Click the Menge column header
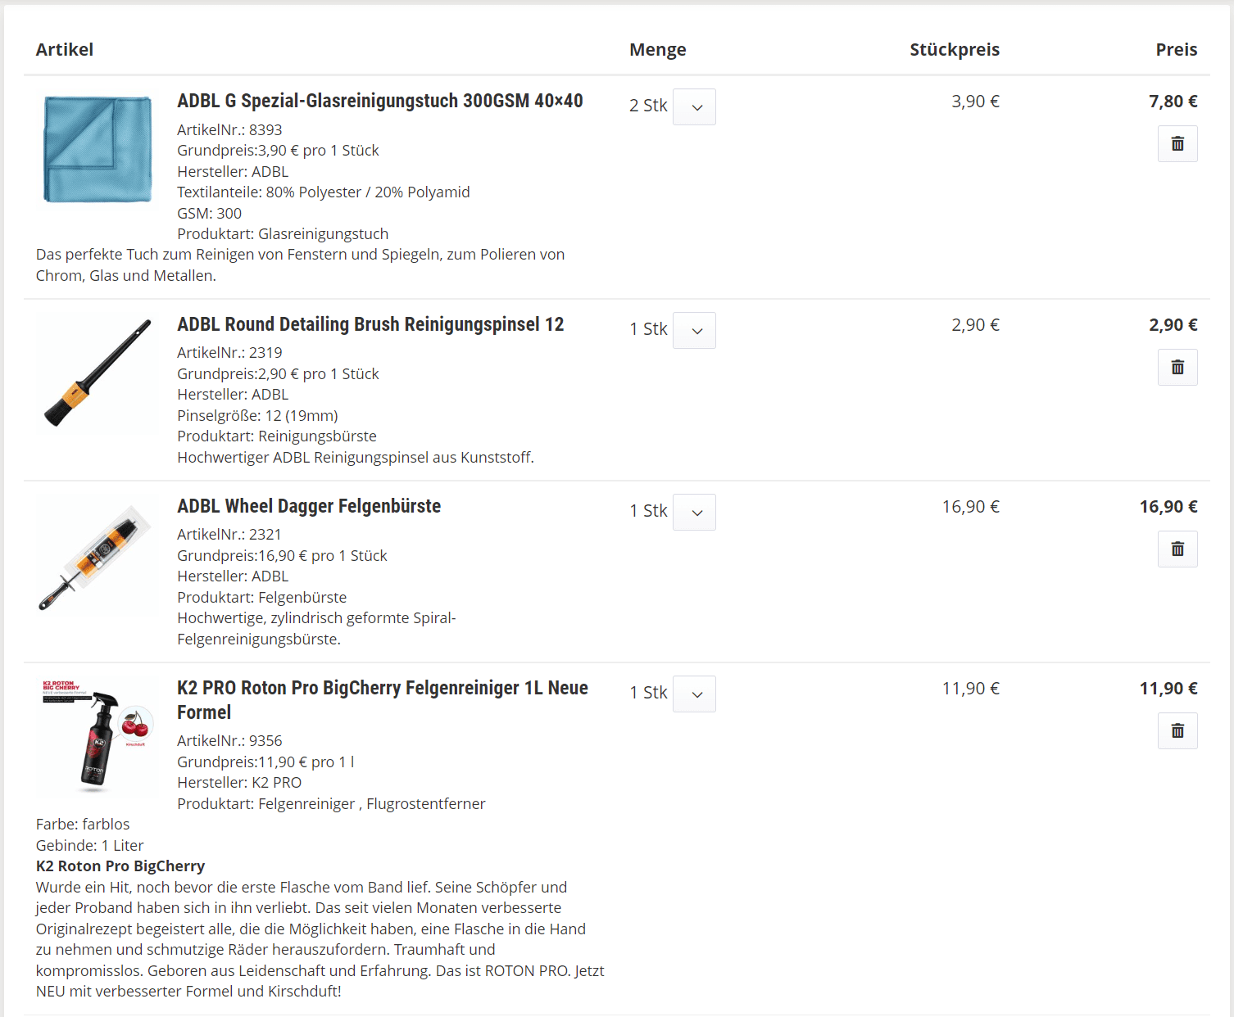 (x=657, y=50)
